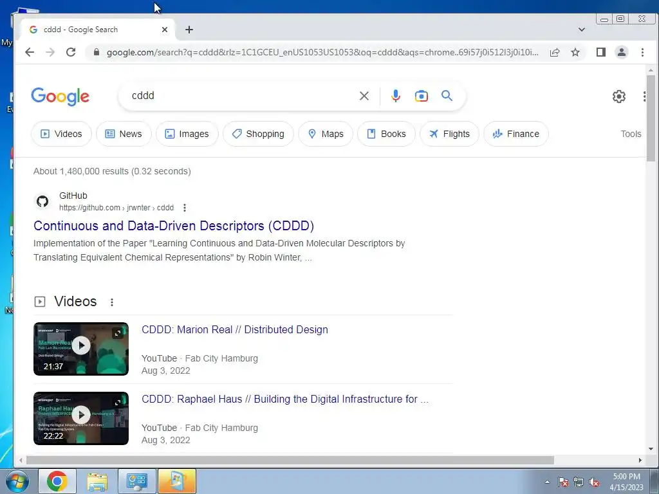Go to Google home via logo
Image resolution: width=659 pixels, height=494 pixels.
click(60, 96)
